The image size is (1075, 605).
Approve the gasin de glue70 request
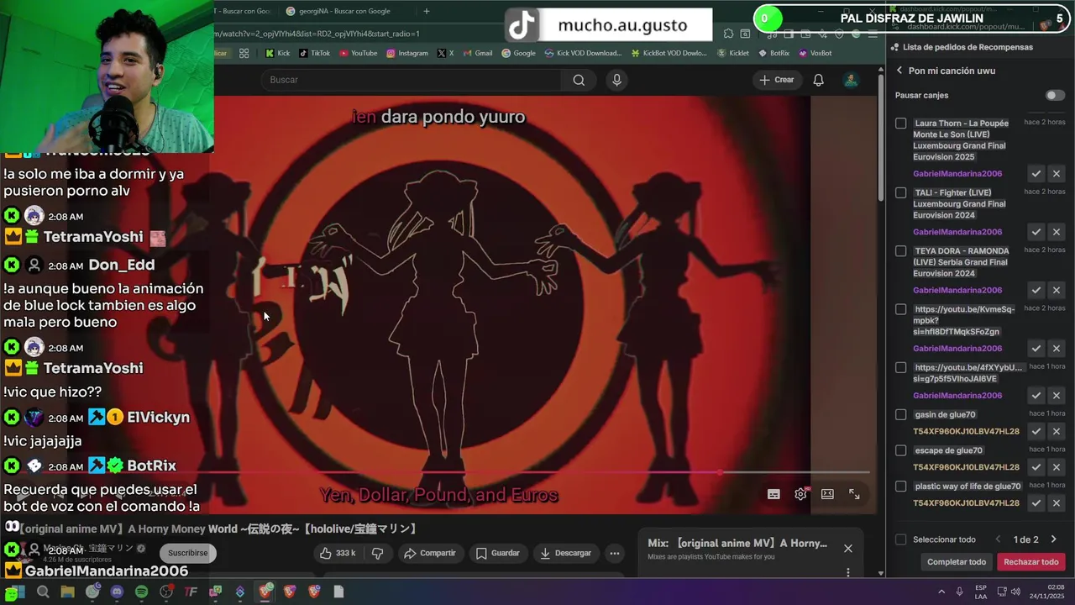pos(1036,431)
